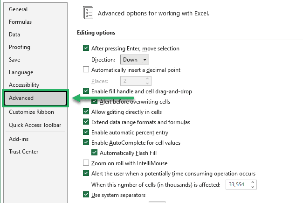The width and height of the screenshot is (303, 203).
Task: Enable Automatically insert a decimal point
Action: pyautogui.click(x=86, y=69)
